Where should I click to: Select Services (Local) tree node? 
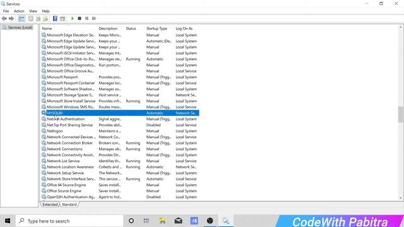[18, 28]
